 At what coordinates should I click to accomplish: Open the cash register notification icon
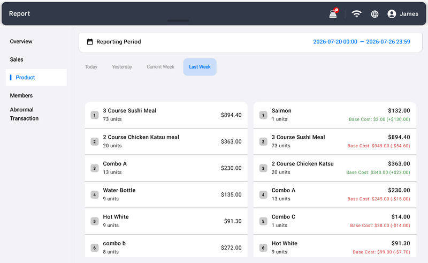click(x=333, y=13)
